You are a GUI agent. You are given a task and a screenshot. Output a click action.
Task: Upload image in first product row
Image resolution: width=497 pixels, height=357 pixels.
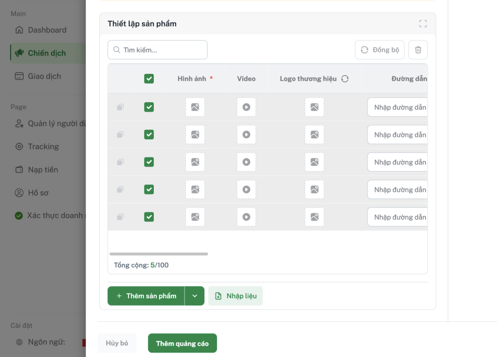195,107
